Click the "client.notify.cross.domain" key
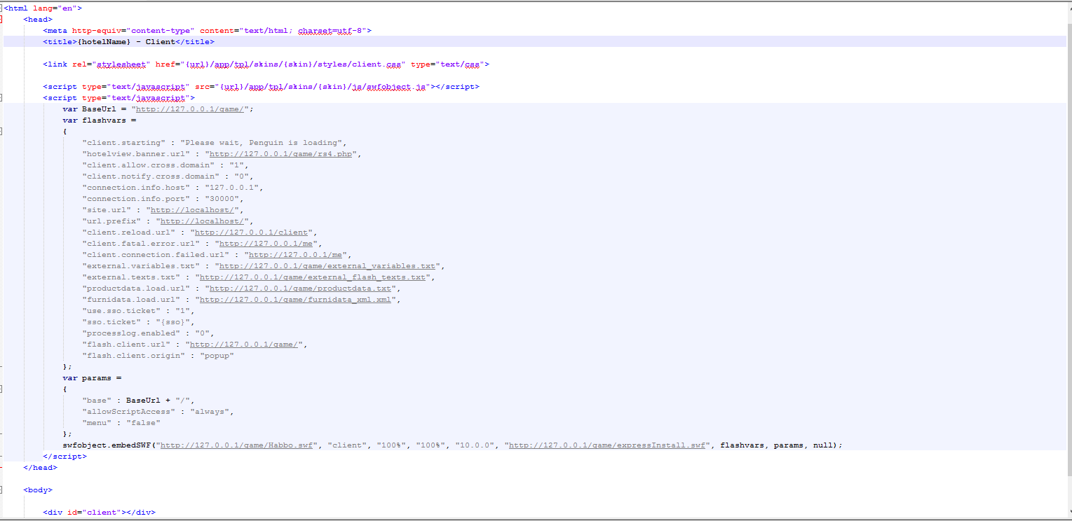1072x521 pixels. tap(151, 176)
